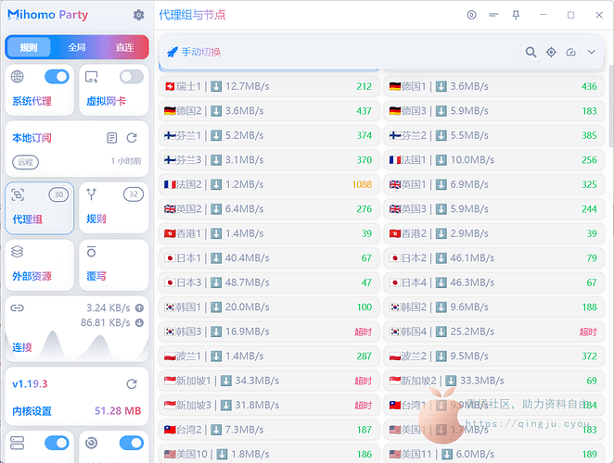
Task: Switch to 直连 mode tab
Action: 124,47
